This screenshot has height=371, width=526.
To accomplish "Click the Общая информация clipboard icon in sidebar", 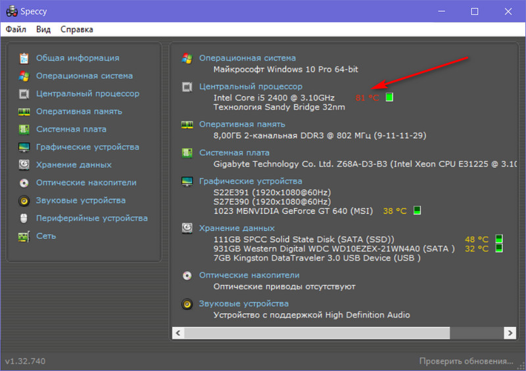I will pos(24,58).
